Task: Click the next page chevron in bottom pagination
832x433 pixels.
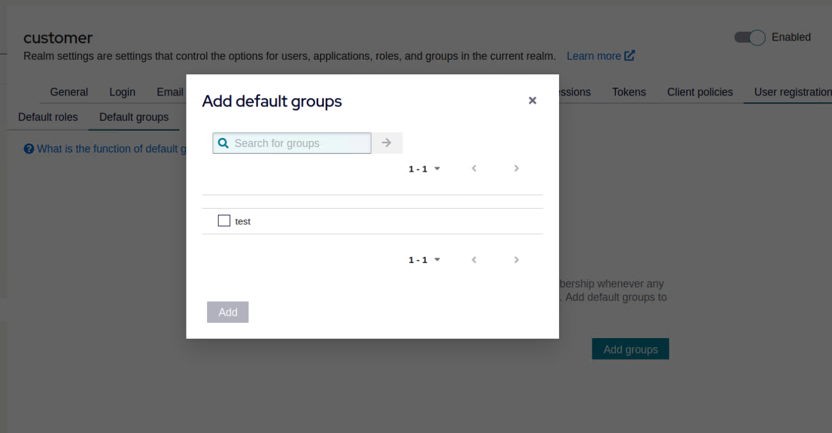Action: pos(516,259)
